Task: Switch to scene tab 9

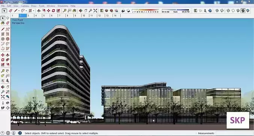Action: tap(77, 16)
